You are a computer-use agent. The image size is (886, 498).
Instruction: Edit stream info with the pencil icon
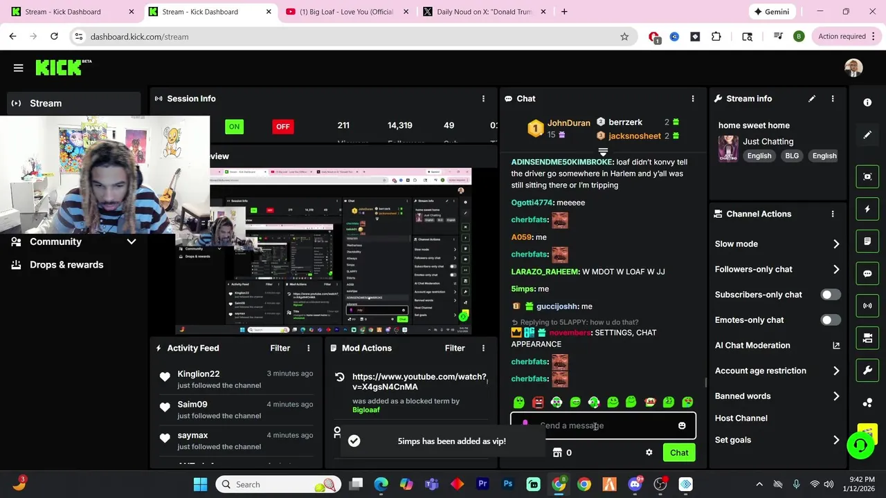[x=812, y=99]
